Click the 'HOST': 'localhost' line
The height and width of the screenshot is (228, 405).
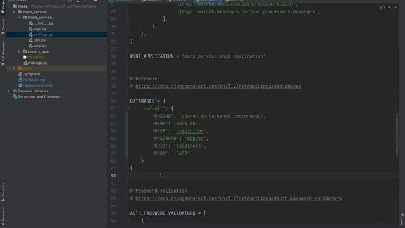tap(178, 146)
